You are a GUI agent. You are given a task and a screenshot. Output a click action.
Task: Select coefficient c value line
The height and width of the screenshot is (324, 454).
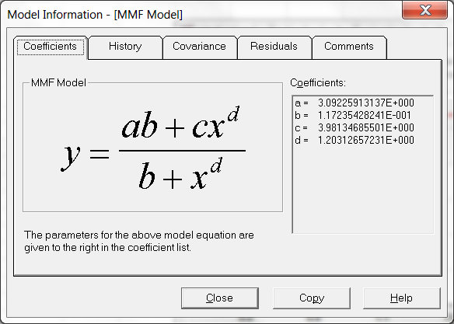354,127
